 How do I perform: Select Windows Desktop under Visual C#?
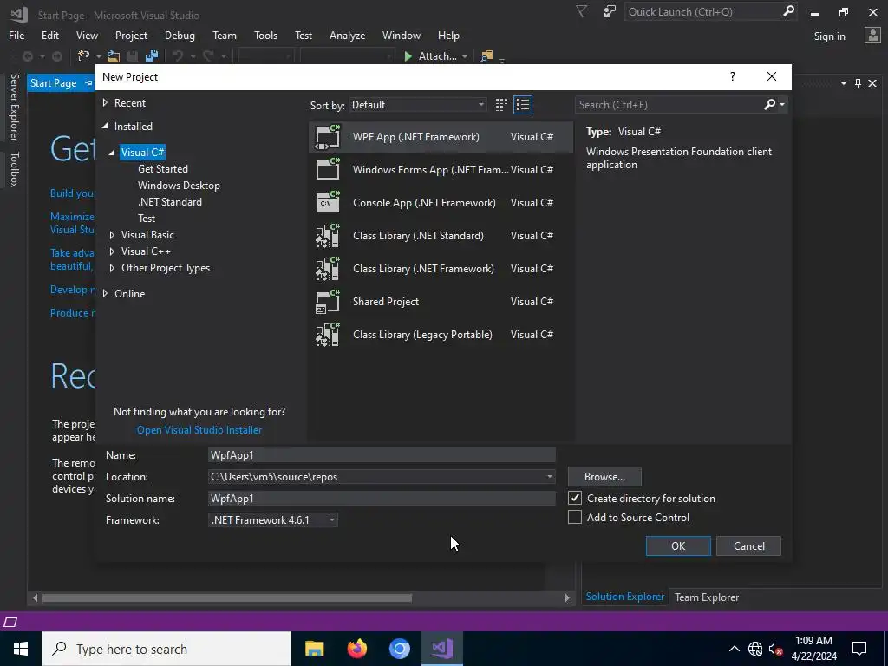[179, 186]
